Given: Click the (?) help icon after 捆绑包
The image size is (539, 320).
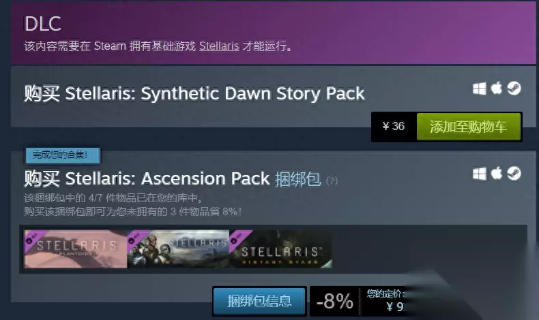Looking at the screenshot, I should (332, 180).
